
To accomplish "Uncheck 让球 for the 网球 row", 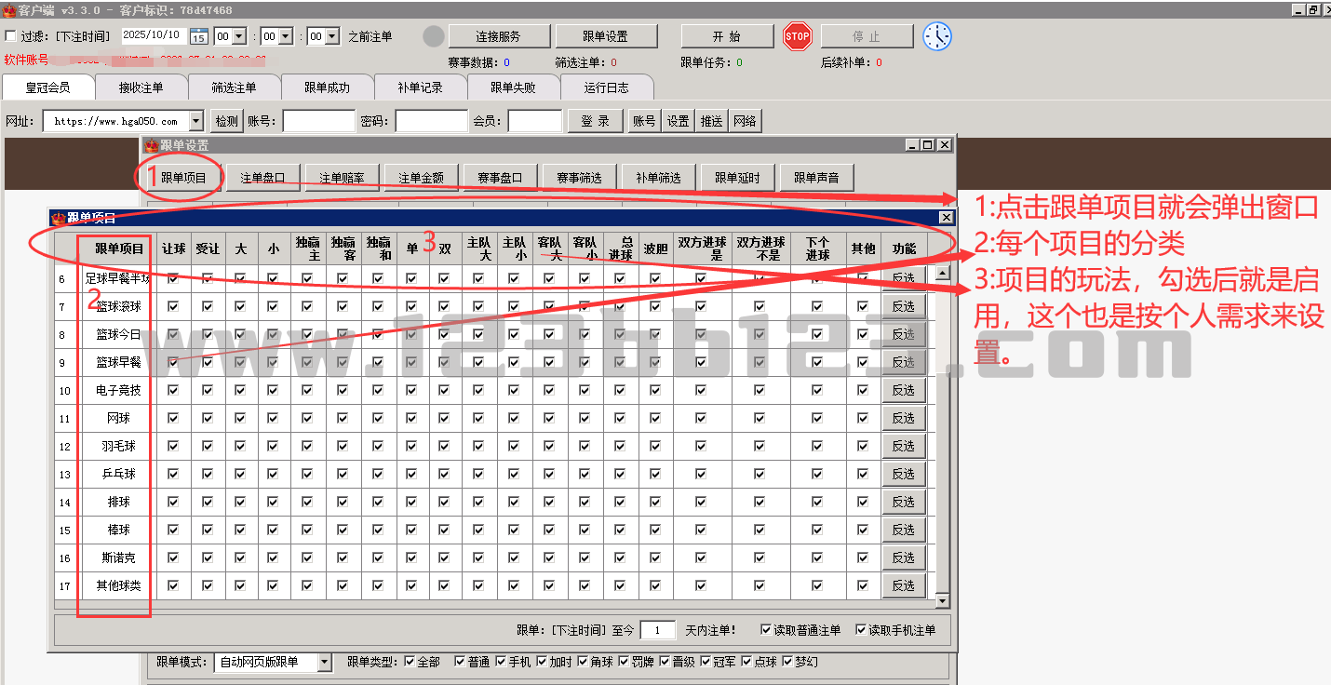I will [172, 418].
